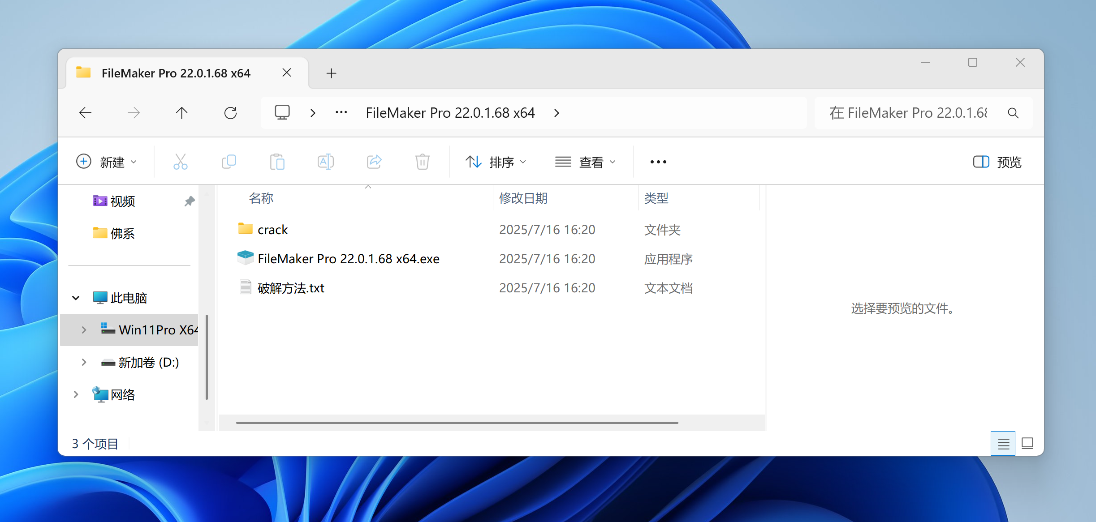Switch to large thumbnails view
The image size is (1096, 522).
click(1027, 444)
